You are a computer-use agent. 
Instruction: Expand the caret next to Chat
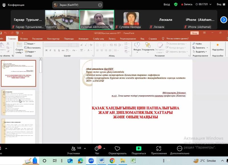(x=104, y=148)
